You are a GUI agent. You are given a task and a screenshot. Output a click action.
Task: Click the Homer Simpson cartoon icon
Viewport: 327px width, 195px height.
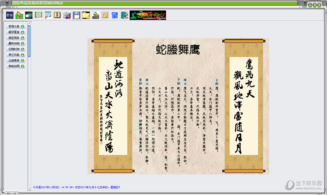pos(19,15)
